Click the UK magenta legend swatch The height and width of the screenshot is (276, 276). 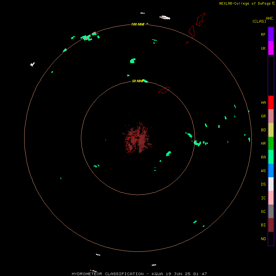pos(271,48)
